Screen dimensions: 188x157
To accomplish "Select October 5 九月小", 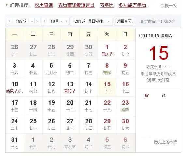I will (x=51, y=69).
